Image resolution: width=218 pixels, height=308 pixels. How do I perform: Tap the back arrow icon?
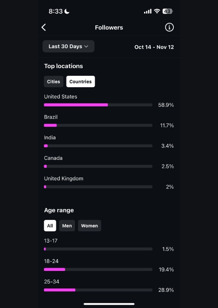pos(44,28)
